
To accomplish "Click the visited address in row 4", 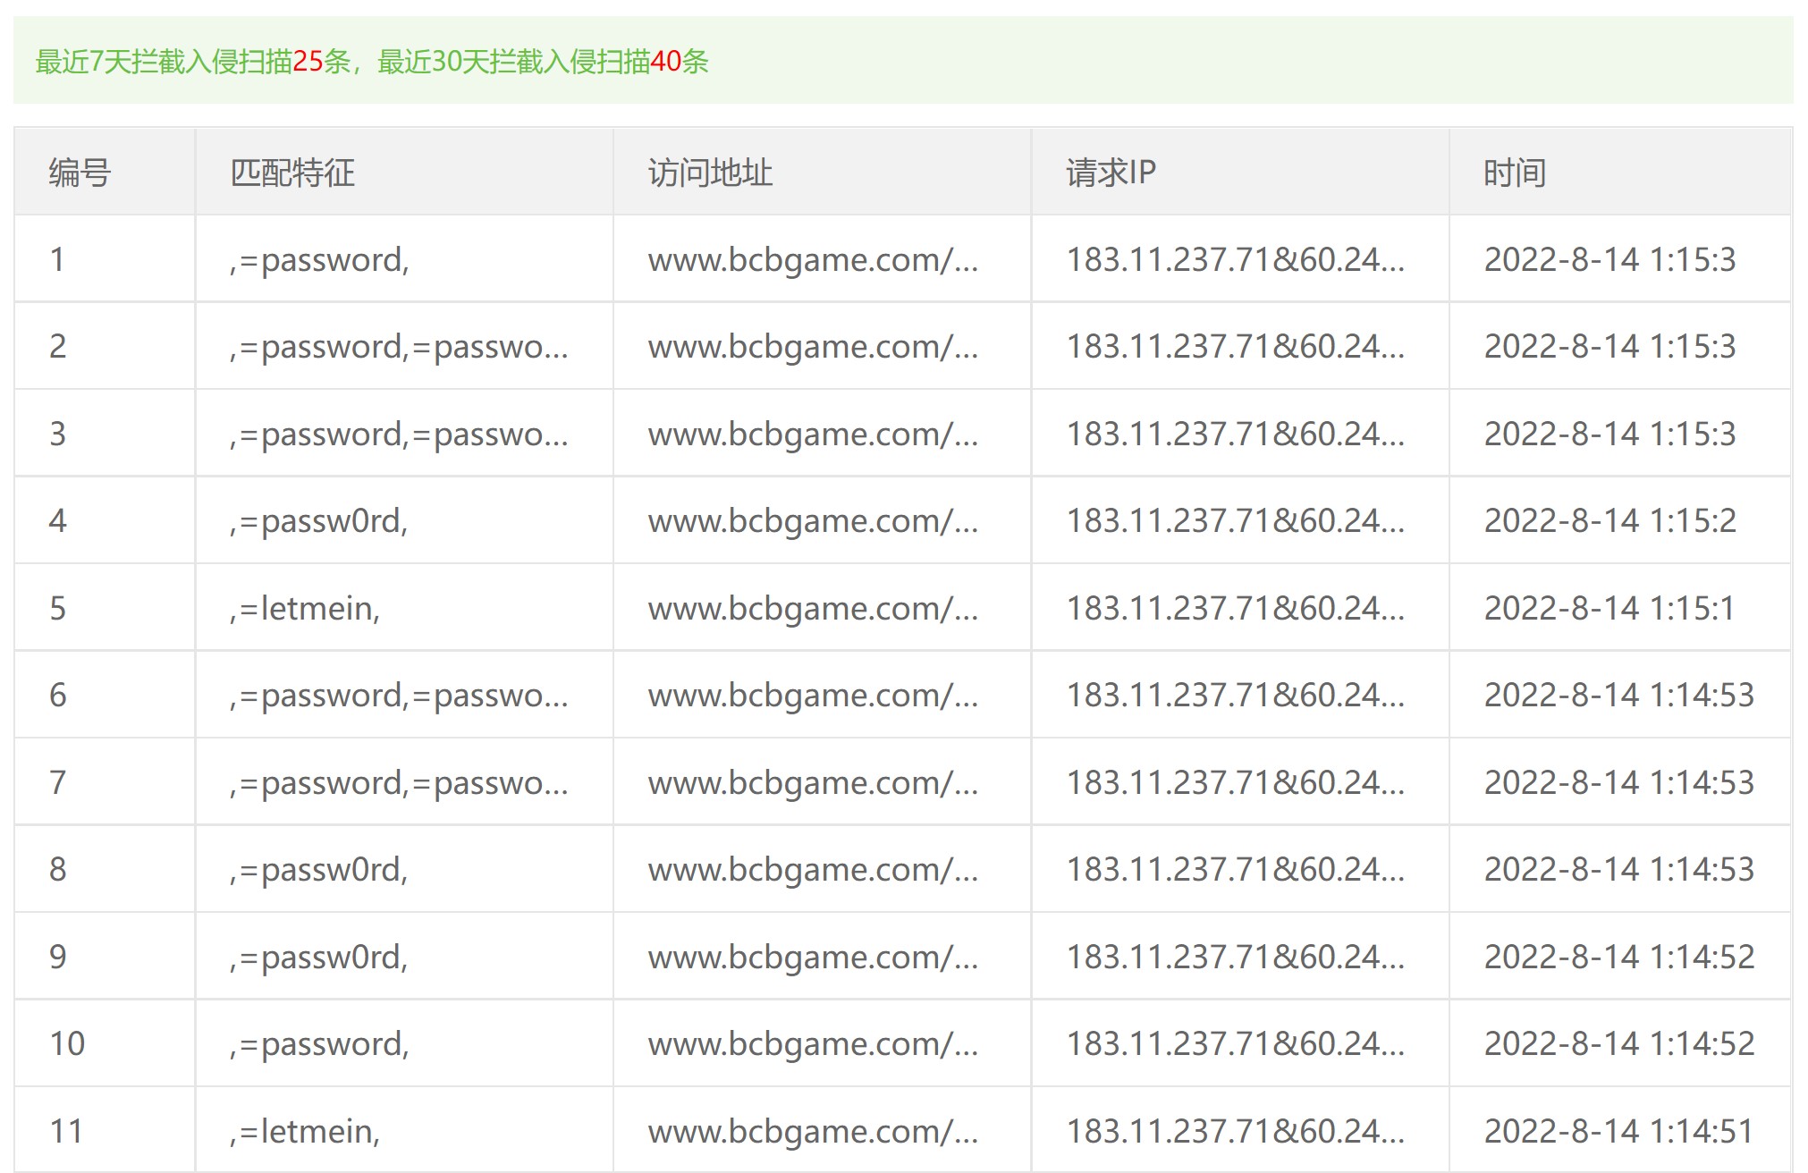I will pyautogui.click(x=813, y=521).
